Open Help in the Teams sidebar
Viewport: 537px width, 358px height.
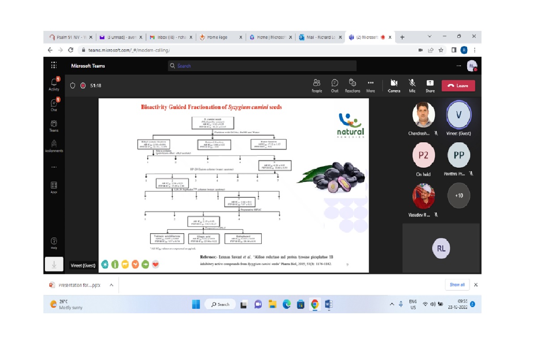54,243
